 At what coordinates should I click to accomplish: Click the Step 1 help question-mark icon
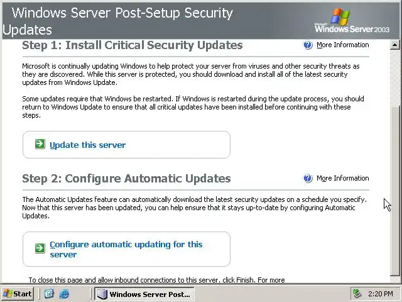(x=308, y=45)
